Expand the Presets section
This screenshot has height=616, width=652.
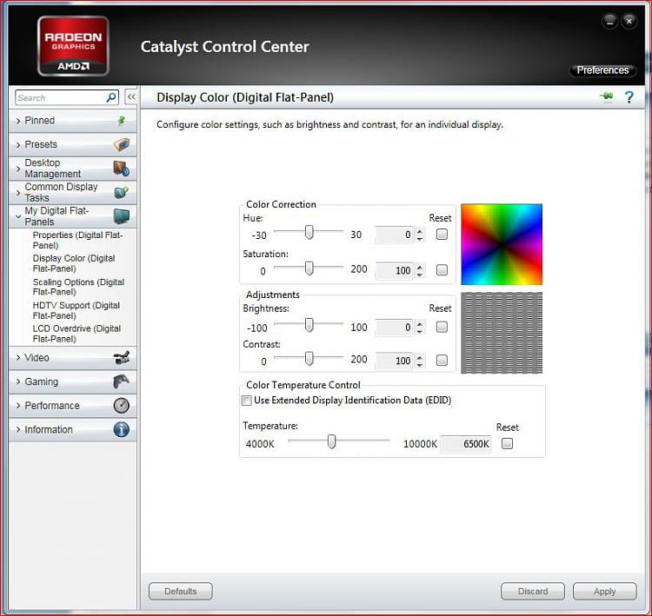[18, 144]
